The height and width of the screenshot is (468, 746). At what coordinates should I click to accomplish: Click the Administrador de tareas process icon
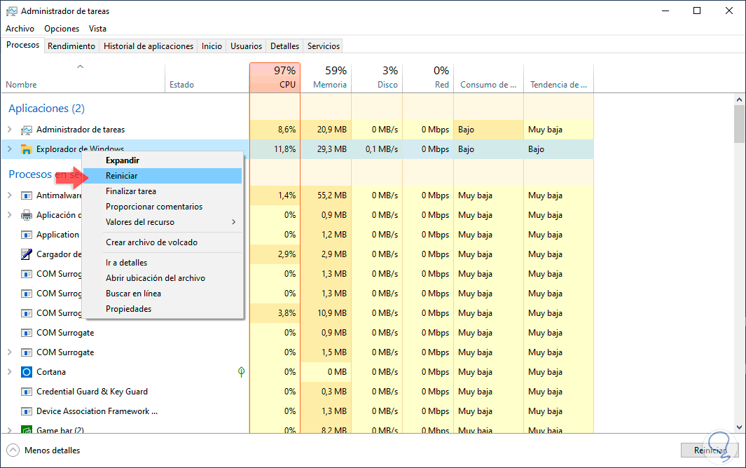27,130
